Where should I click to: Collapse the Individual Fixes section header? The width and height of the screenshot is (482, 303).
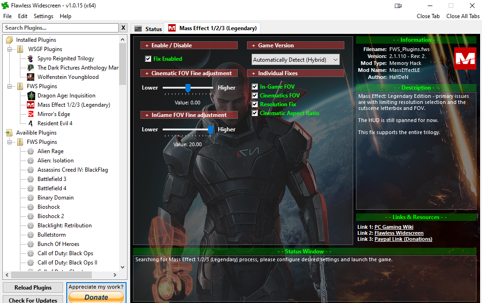[295, 73]
